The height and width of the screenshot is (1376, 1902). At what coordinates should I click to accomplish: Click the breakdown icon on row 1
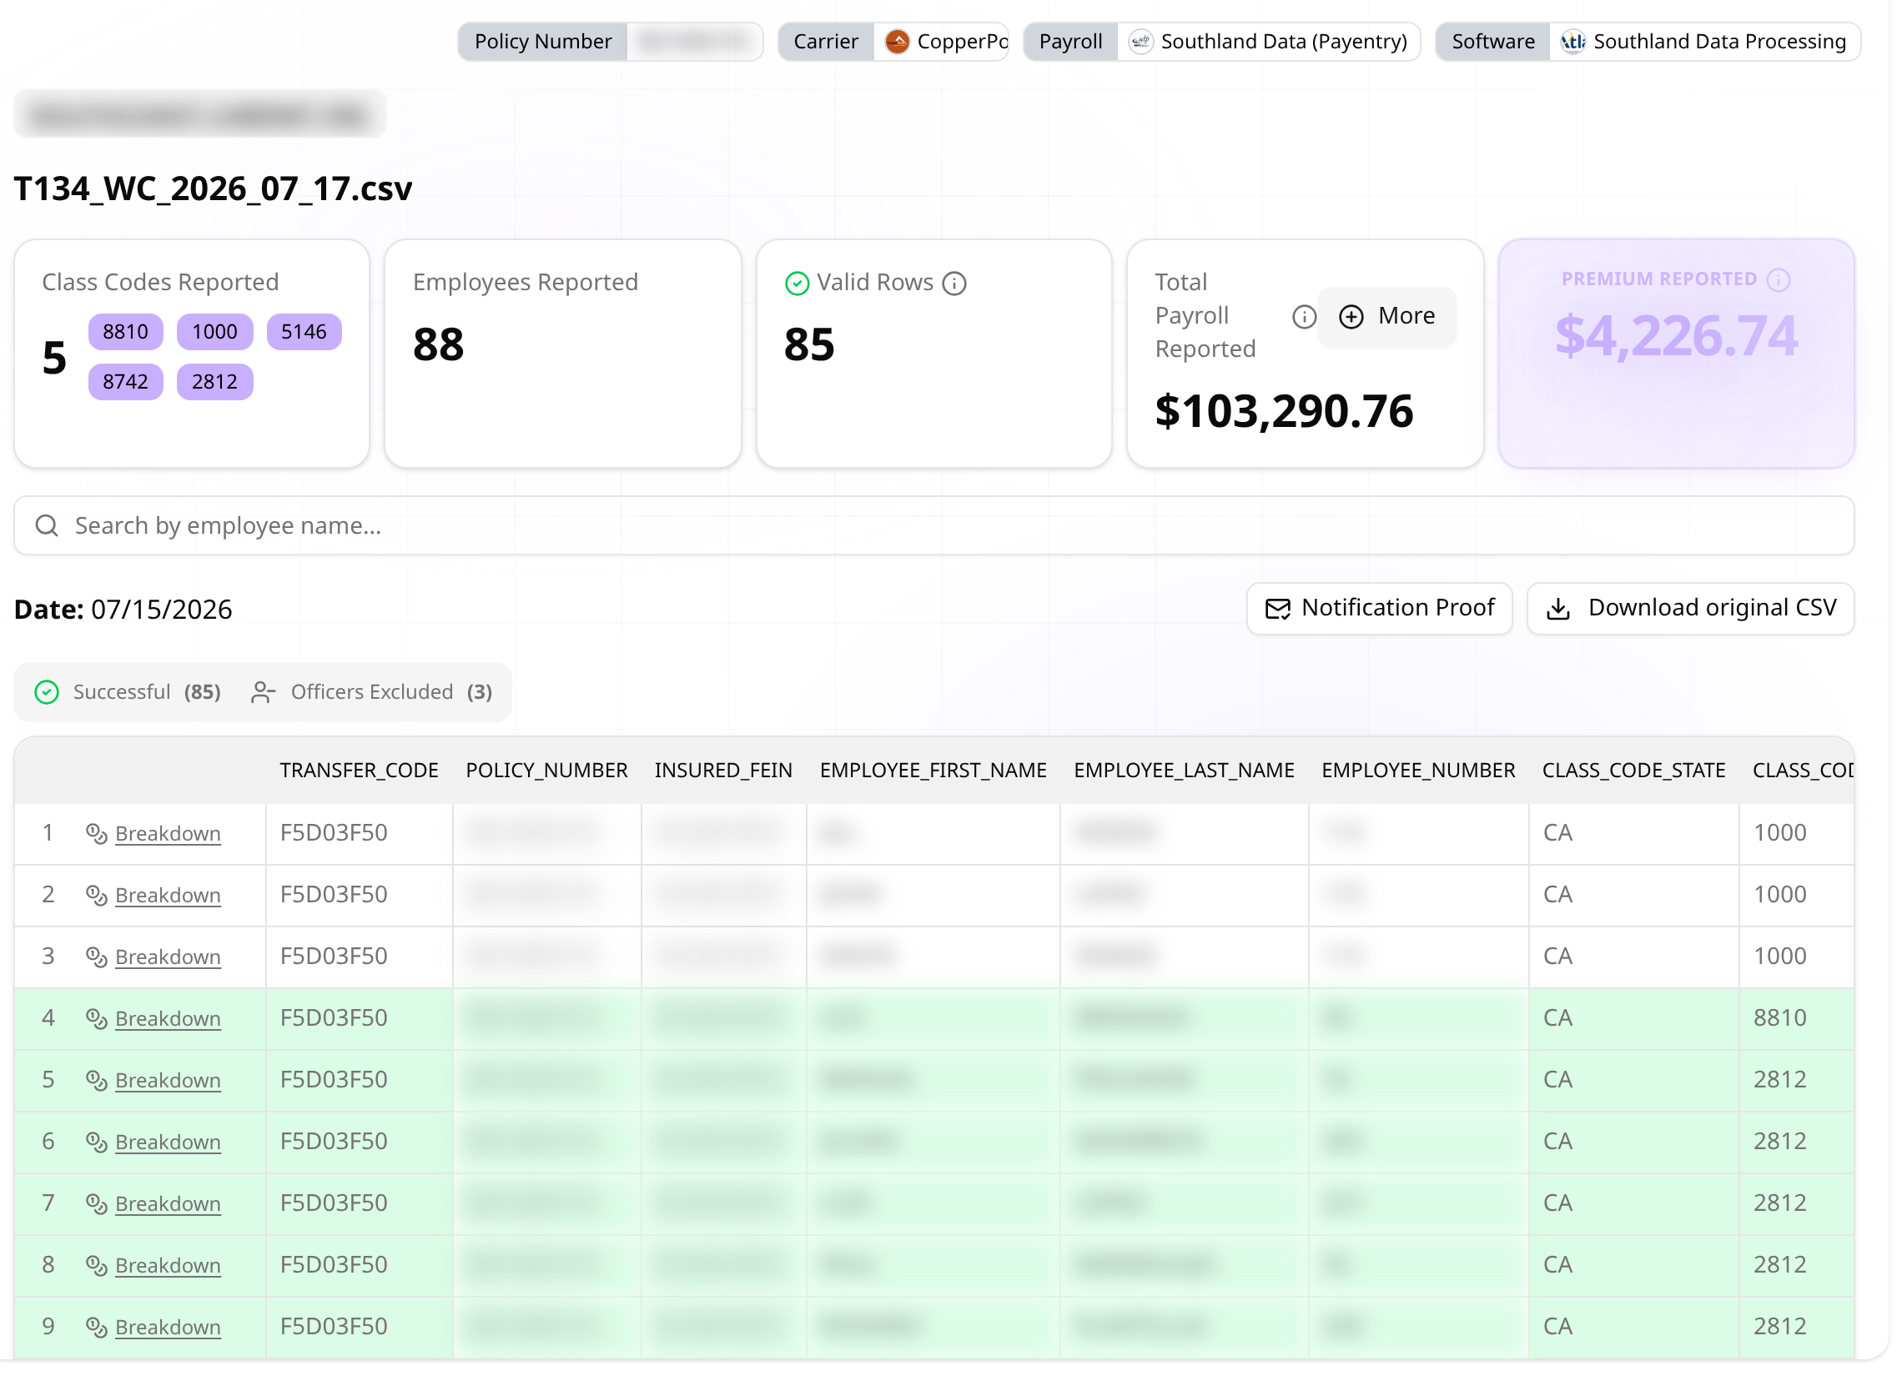click(x=97, y=833)
